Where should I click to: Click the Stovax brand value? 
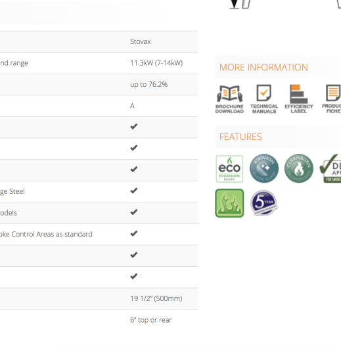coord(141,41)
